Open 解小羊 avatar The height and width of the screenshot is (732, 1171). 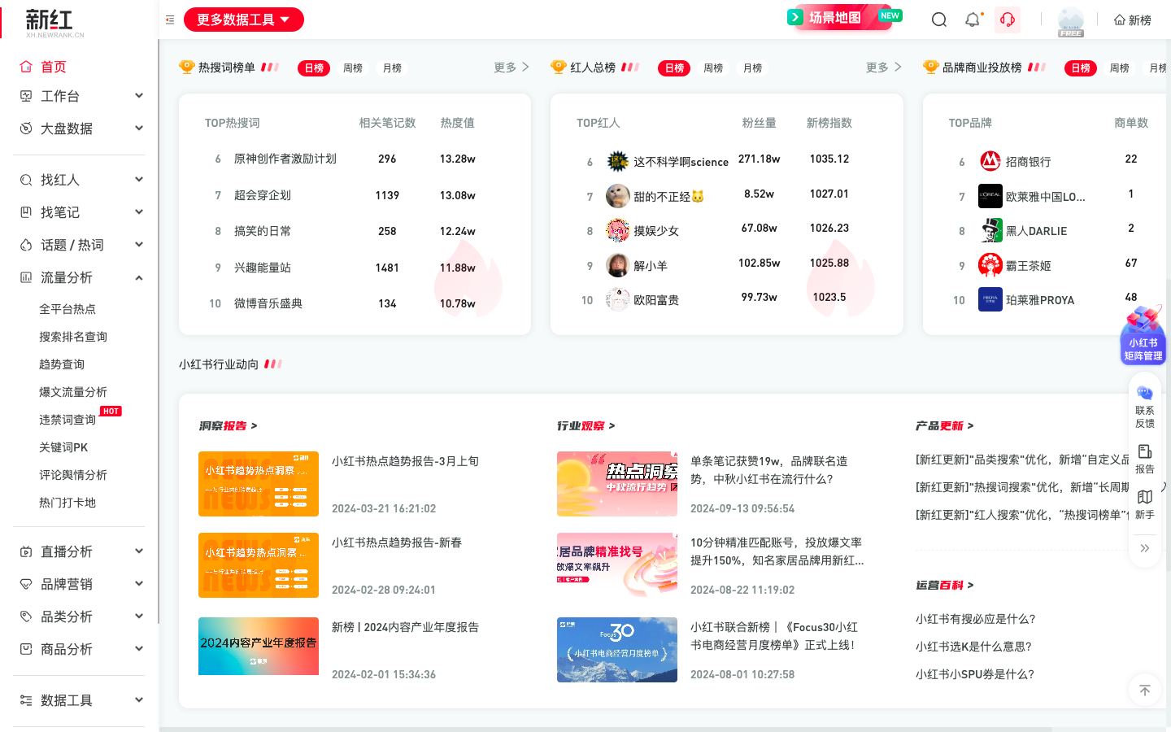(x=618, y=265)
